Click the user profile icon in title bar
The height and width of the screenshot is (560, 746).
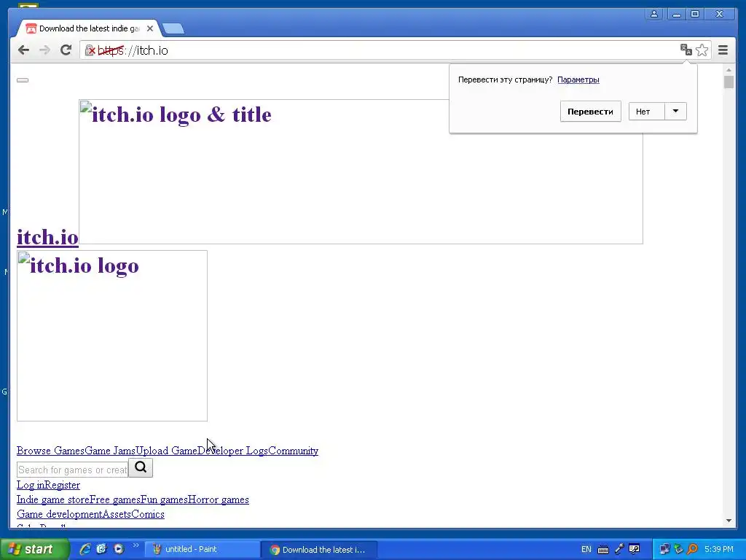(654, 14)
